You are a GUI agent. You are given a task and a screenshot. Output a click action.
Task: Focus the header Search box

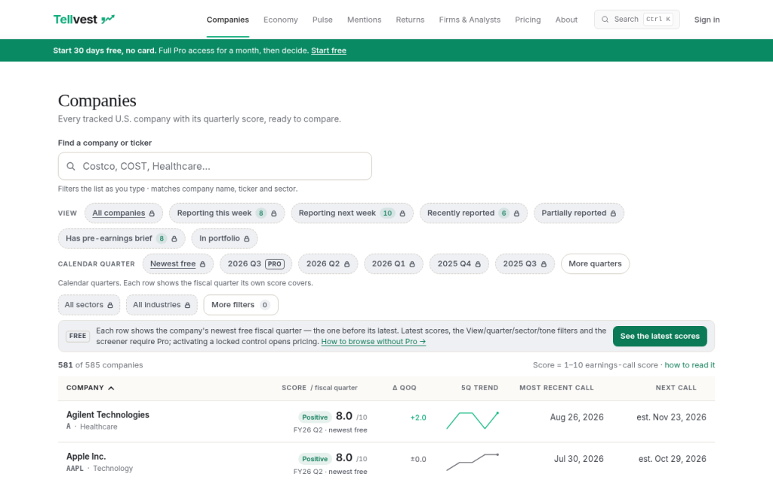pyautogui.click(x=636, y=20)
